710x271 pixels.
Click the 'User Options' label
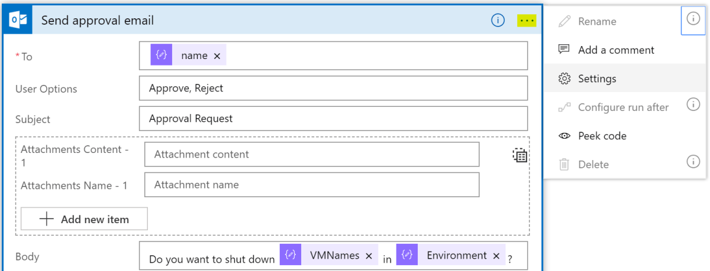tap(46, 89)
